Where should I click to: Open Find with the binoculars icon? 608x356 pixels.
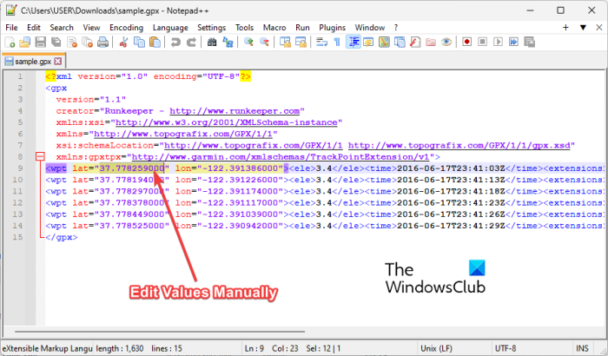click(x=212, y=42)
